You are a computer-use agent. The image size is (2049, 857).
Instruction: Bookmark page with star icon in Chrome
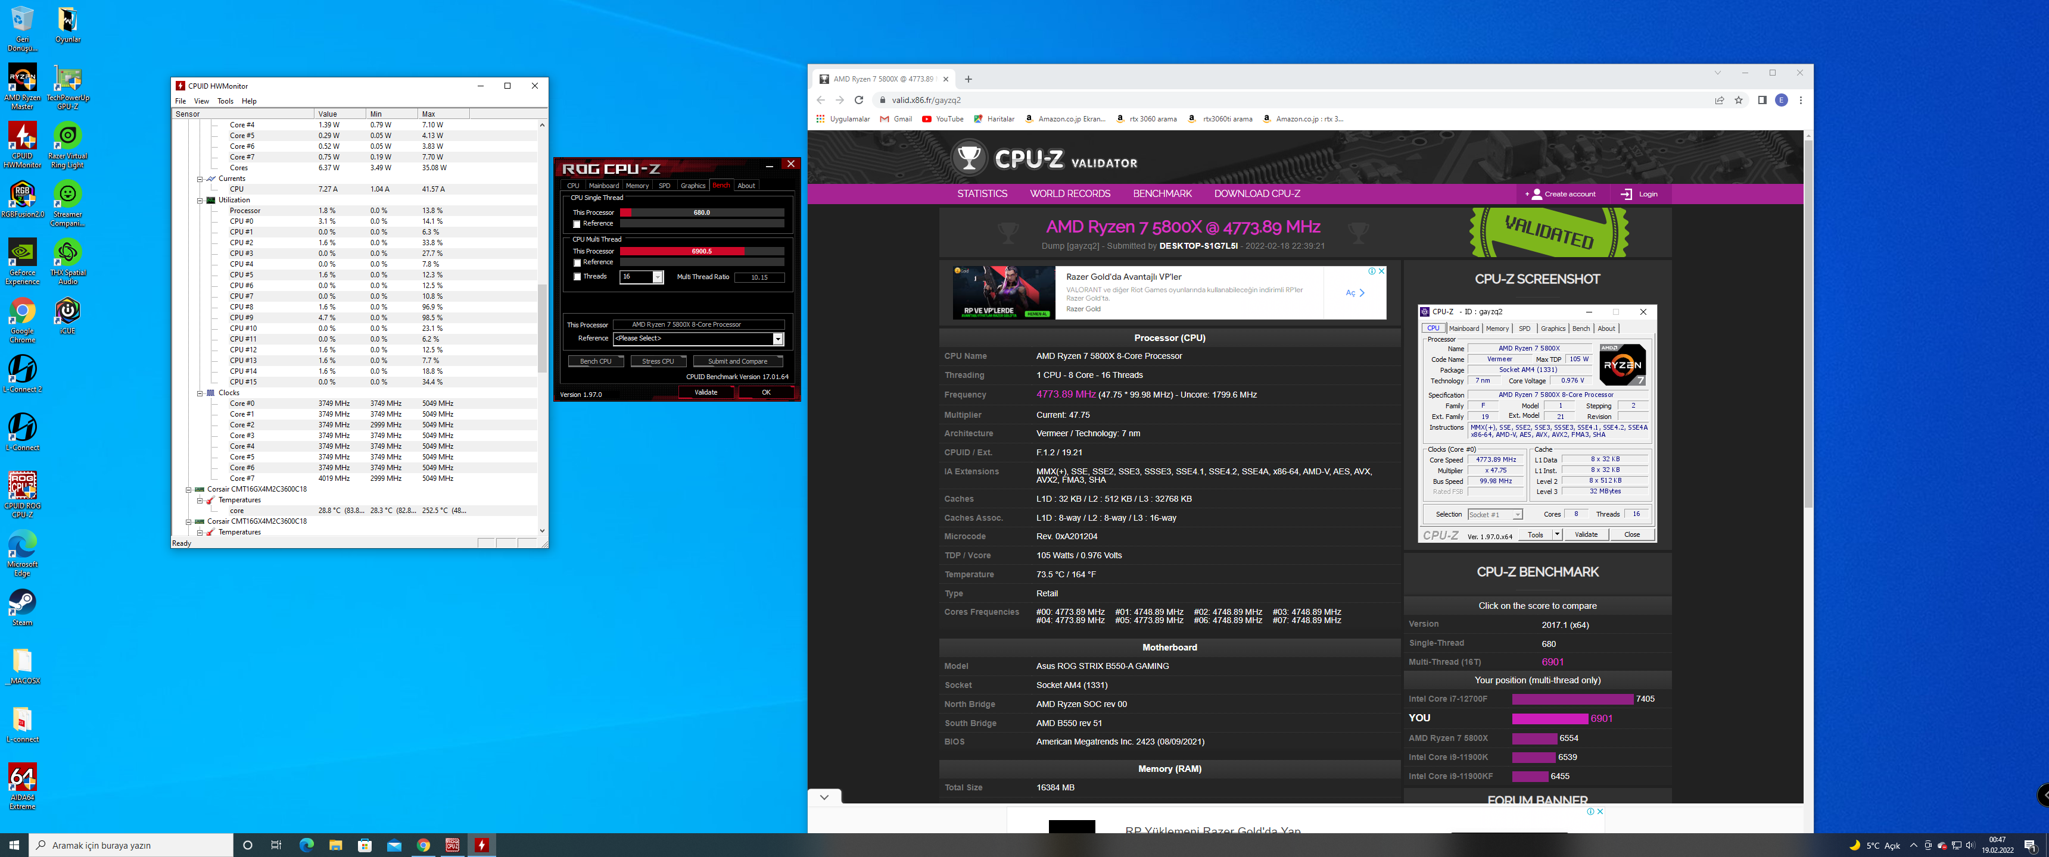1739,100
